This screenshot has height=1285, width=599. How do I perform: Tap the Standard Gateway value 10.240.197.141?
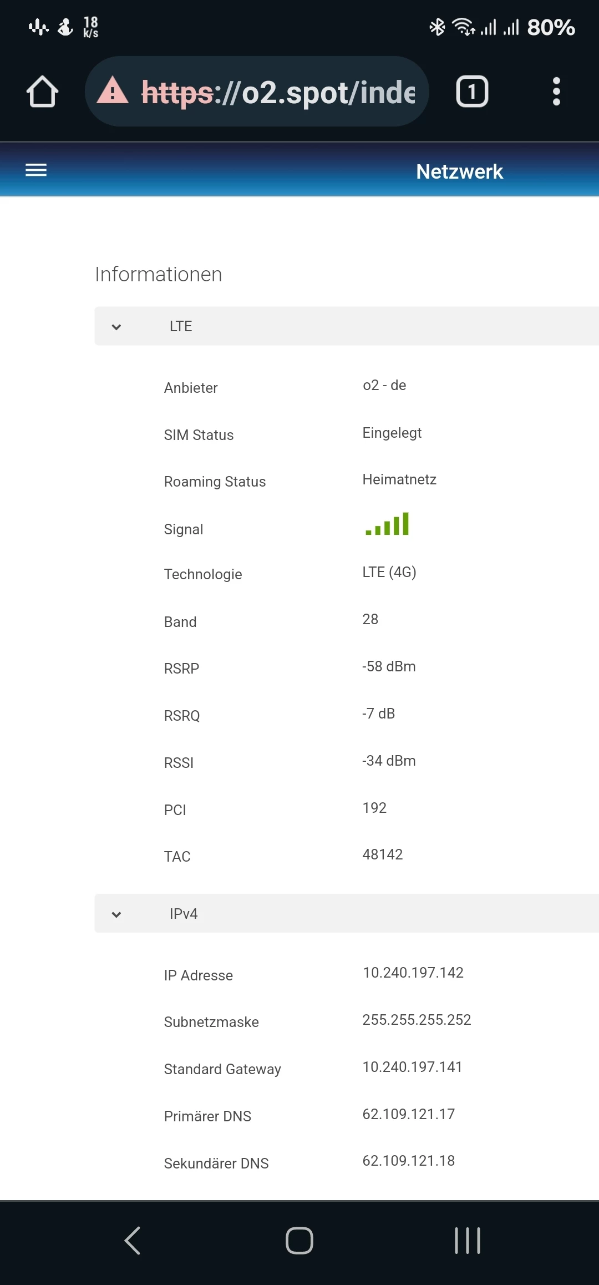[413, 1067]
